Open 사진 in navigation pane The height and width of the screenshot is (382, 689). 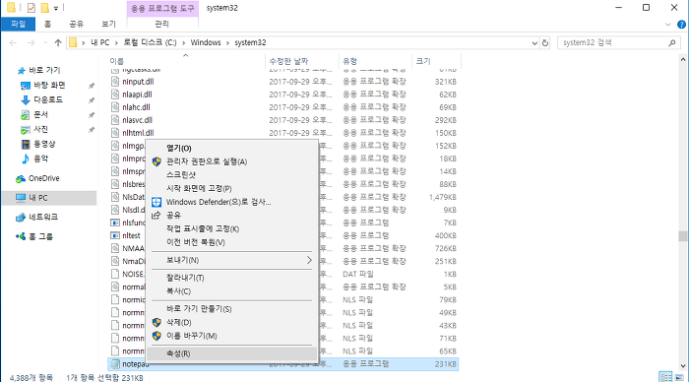(x=40, y=129)
